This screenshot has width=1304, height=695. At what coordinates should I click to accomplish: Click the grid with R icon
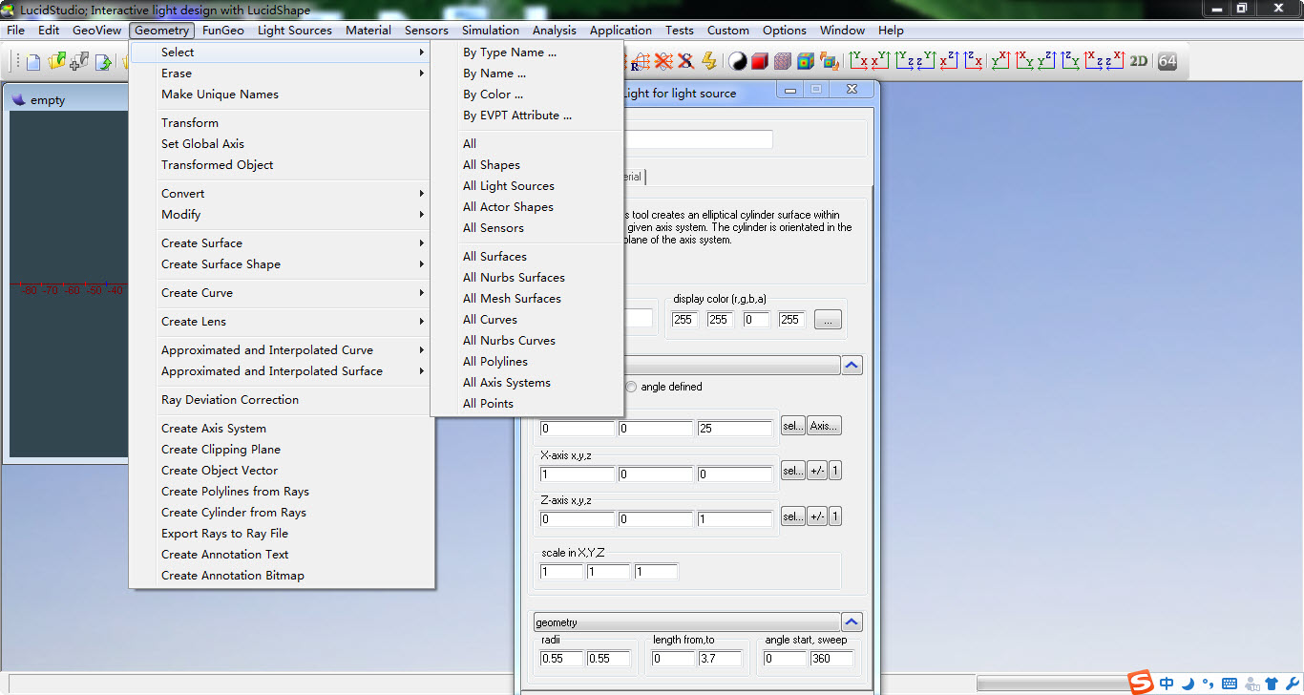[x=640, y=61]
